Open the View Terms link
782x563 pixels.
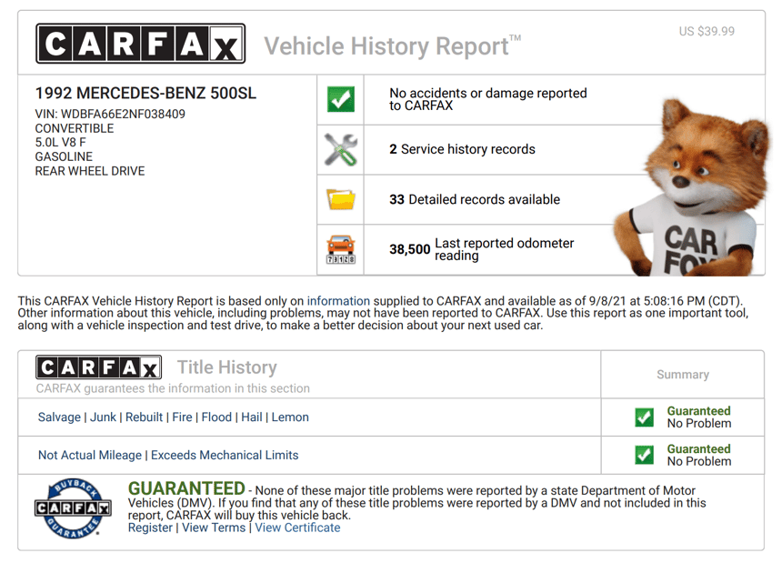pos(214,528)
